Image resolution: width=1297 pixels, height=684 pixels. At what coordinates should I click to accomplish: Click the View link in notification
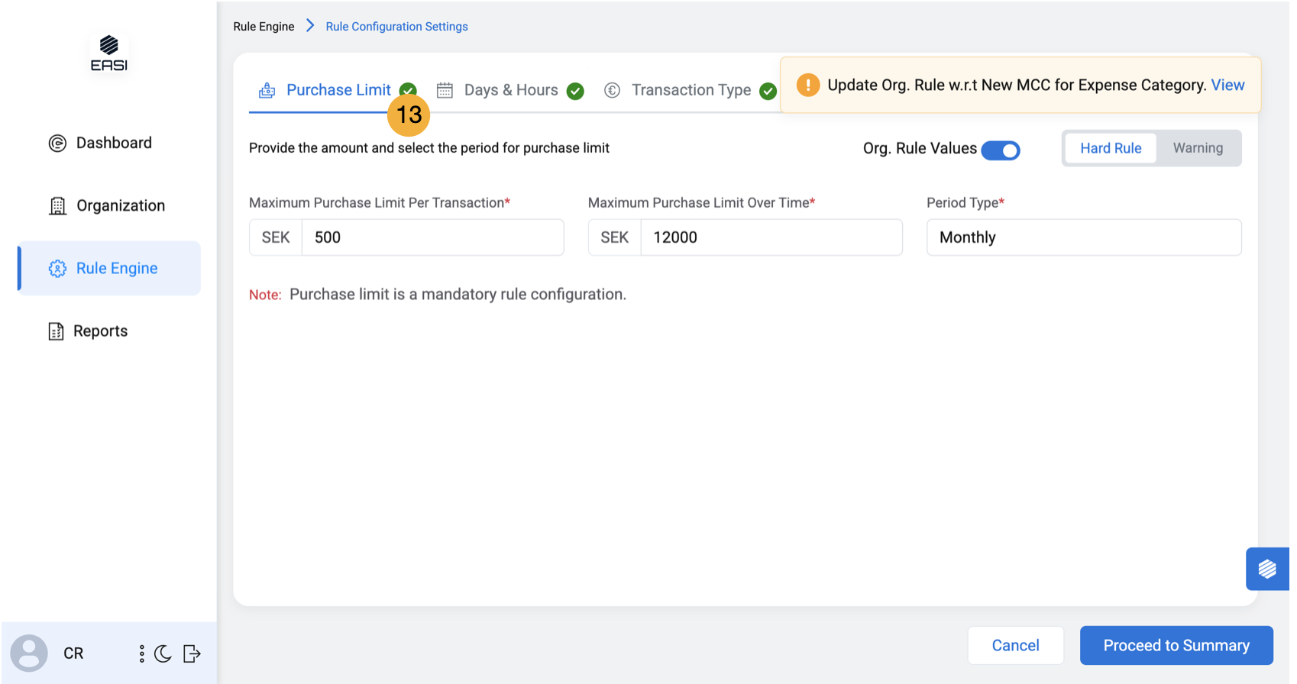[1227, 85]
